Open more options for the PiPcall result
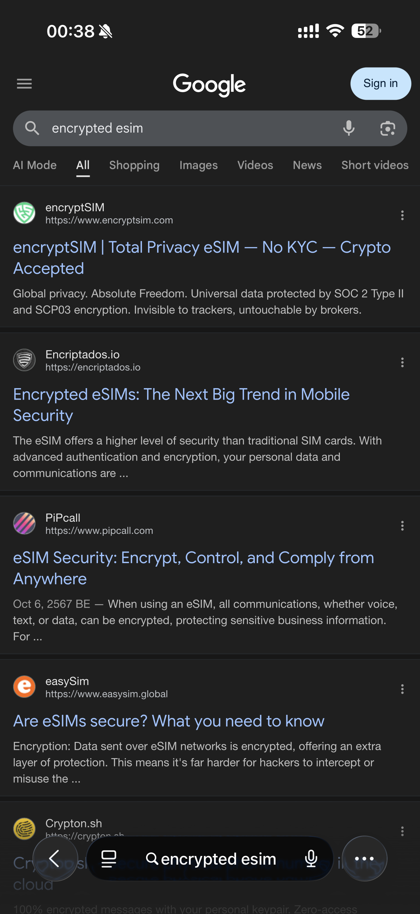420x914 pixels. click(402, 526)
